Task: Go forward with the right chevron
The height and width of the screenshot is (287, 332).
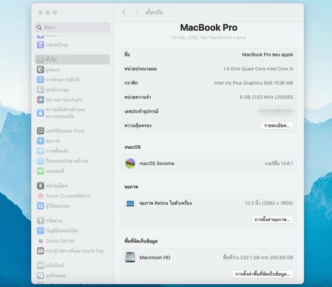Action: pos(137,12)
